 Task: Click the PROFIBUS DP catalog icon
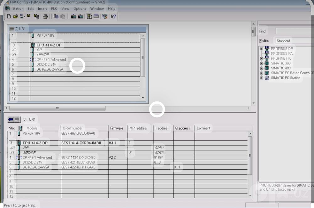(x=267, y=49)
